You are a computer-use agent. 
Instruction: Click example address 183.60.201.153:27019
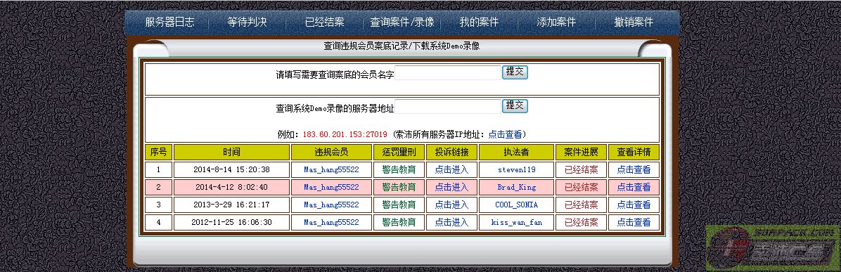(x=345, y=134)
